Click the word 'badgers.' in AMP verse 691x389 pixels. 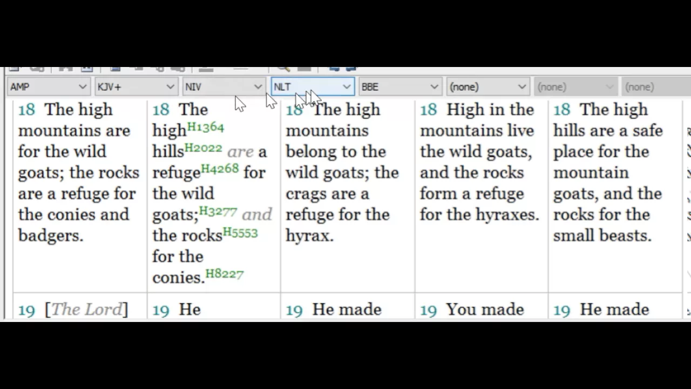pos(51,236)
